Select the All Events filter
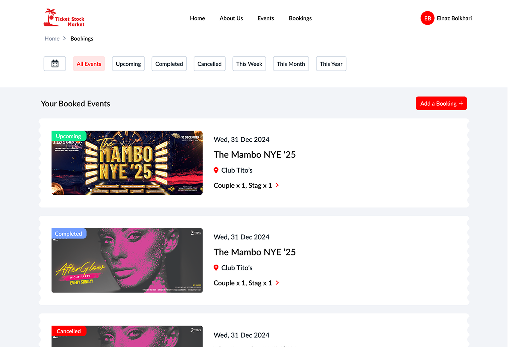Image resolution: width=508 pixels, height=347 pixels. tap(89, 64)
